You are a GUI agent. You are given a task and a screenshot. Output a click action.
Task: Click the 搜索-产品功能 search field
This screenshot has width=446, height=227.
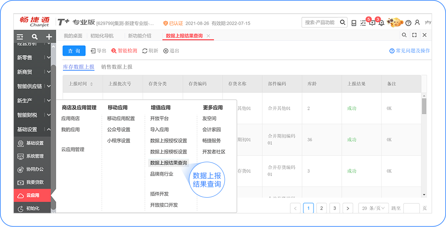tap(321, 22)
